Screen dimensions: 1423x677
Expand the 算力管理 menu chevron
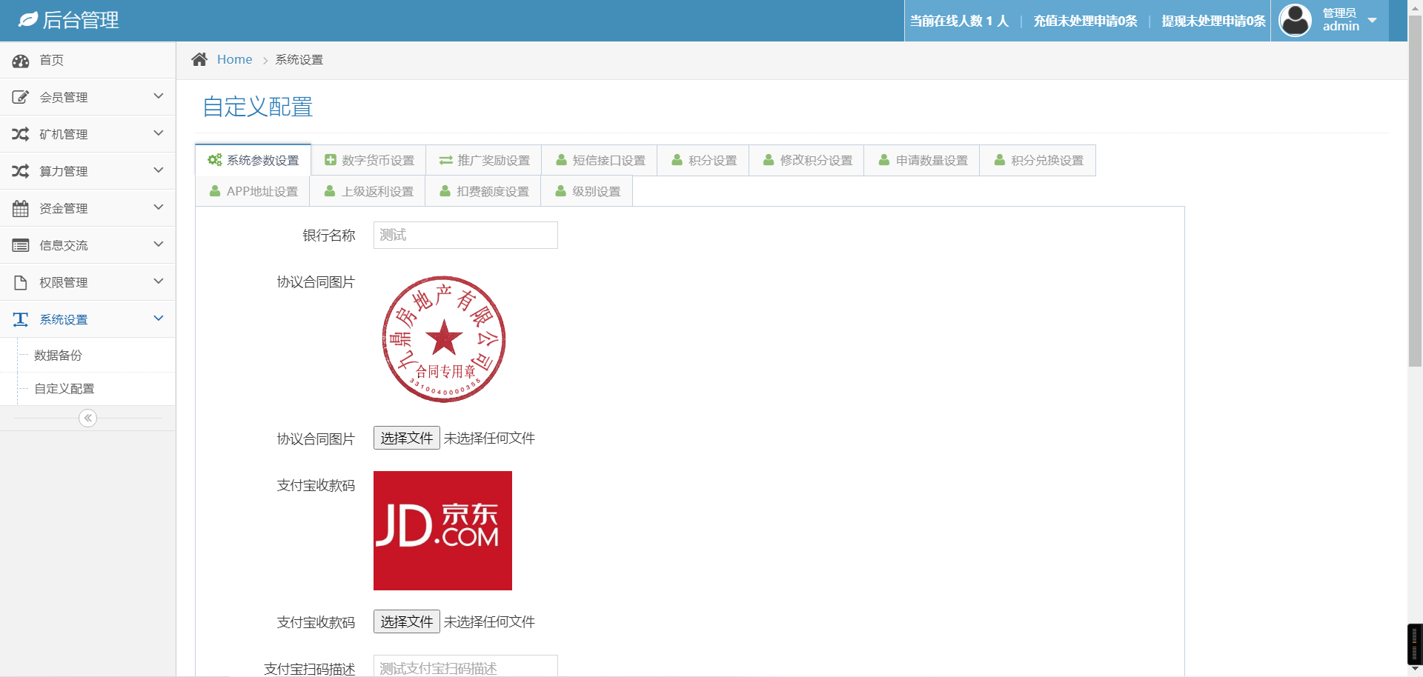158,170
